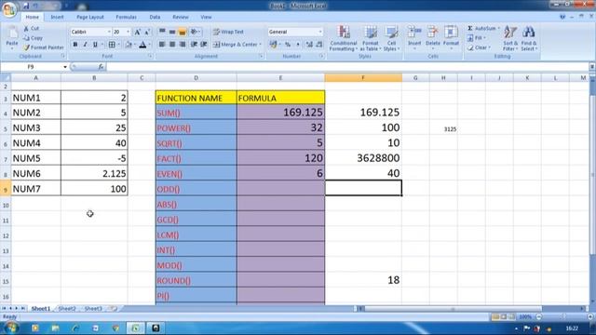The image size is (596, 335).
Task: Open the Alignment dialog launcher
Action: (x=261, y=56)
